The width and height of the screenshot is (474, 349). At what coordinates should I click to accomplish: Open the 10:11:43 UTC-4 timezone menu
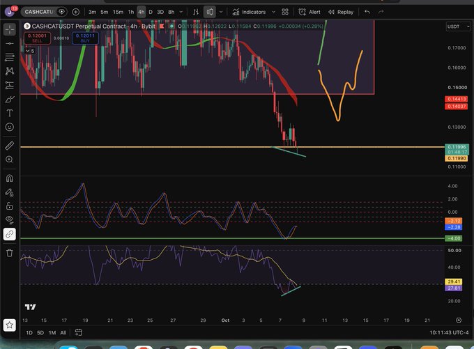[449, 333]
